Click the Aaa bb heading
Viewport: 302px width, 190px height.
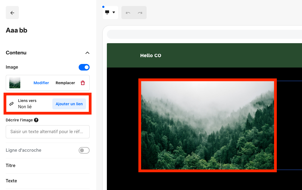coord(16,30)
